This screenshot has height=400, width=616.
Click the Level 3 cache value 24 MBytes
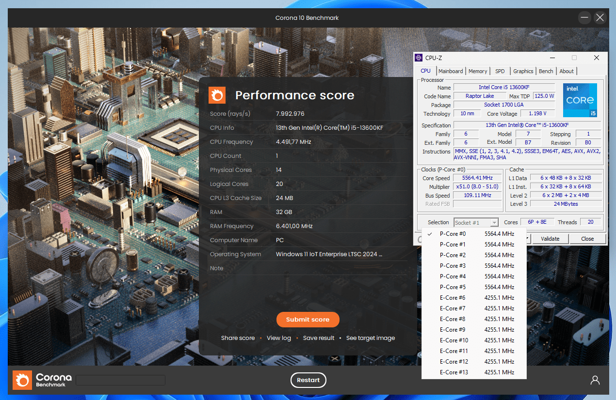pos(566,204)
